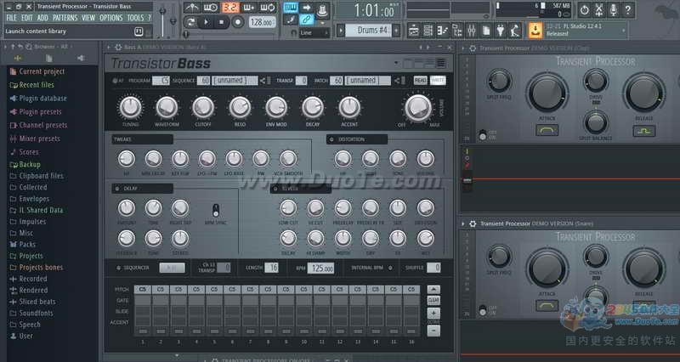Click the sequencer CLEAR button
This screenshot has height=362, width=680.
(433, 300)
